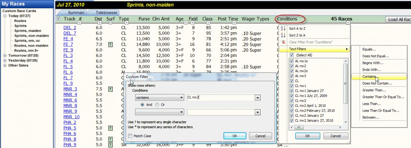This screenshot has height=148, width=411.
Task: Open the Track column filter dropdown
Action: (x=79, y=23)
